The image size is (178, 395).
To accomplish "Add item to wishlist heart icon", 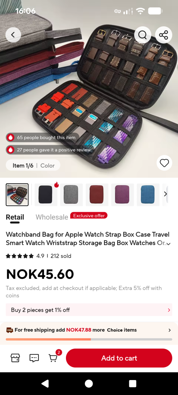I will point(164,163).
